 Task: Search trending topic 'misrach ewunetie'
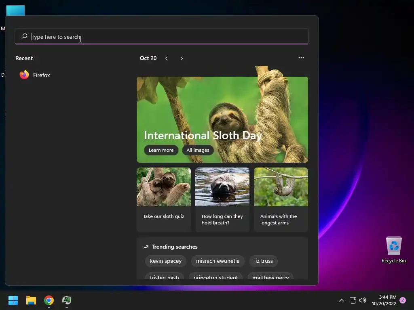click(218, 261)
